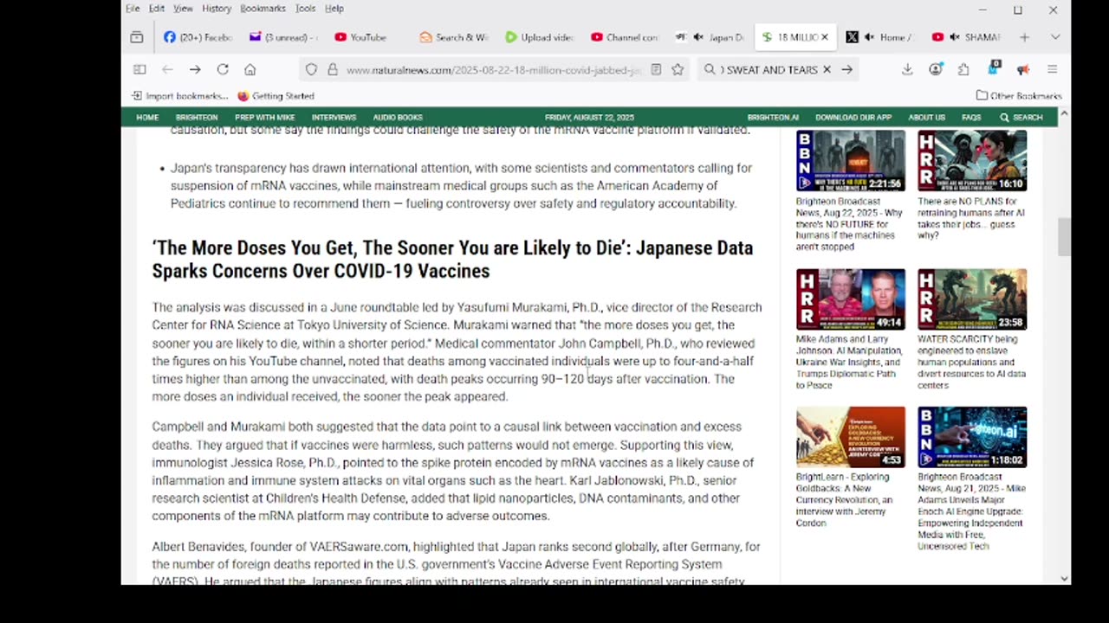
Task: Switch to the Search & Wi tab
Action: 453,37
